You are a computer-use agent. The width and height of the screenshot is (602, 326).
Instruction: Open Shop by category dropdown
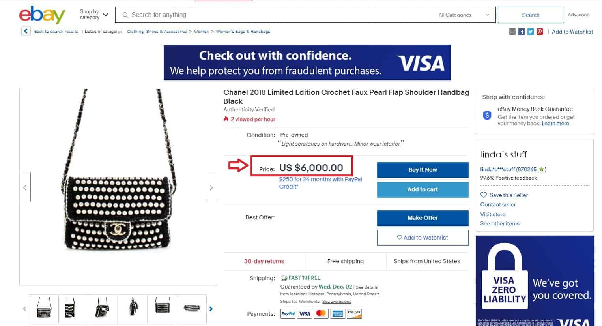[94, 15]
